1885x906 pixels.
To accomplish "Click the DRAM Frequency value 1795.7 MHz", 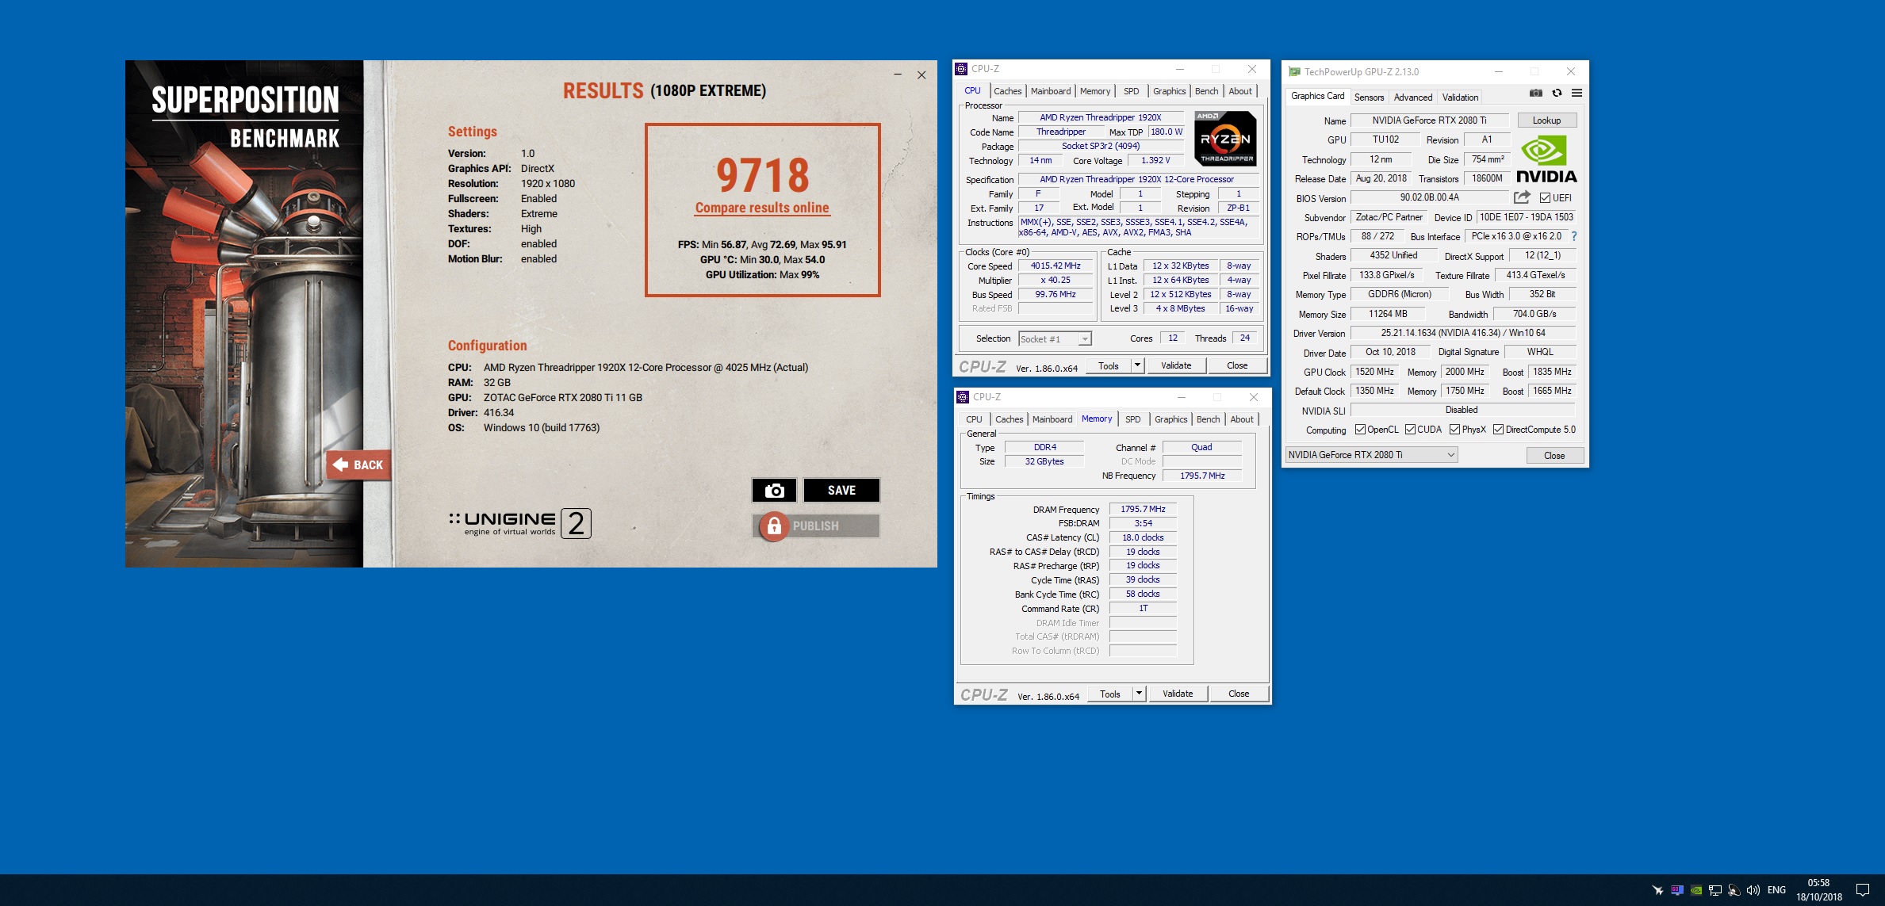I will point(1143,510).
